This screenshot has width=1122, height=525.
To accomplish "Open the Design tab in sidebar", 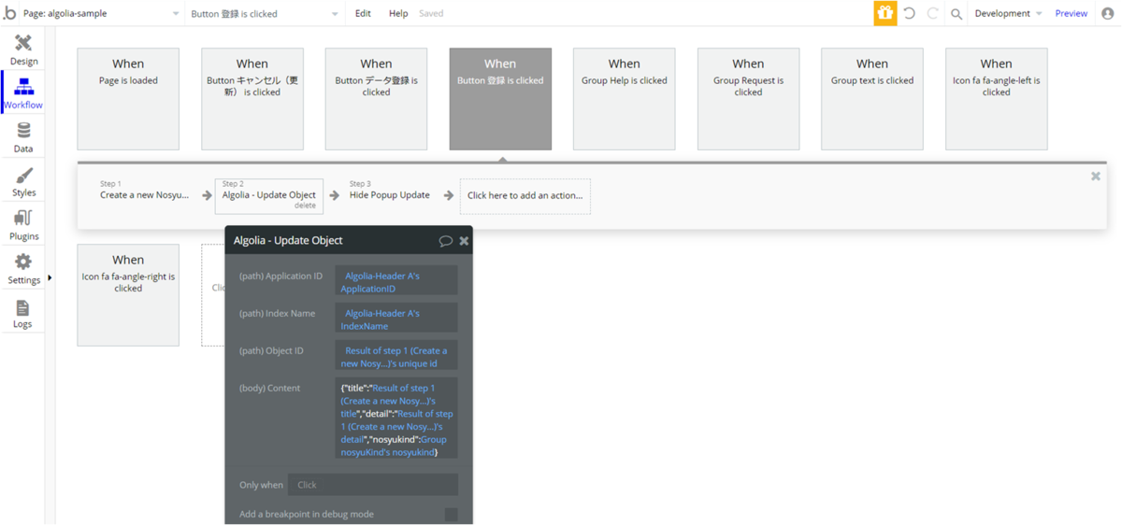I will 23,50.
